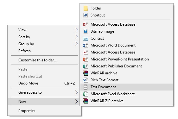Click the Contact card icon
The width and height of the screenshot is (178, 119).
(86, 39)
